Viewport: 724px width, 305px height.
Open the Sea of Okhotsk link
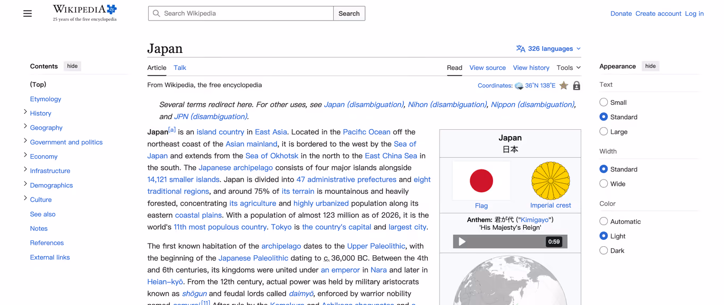(x=272, y=156)
